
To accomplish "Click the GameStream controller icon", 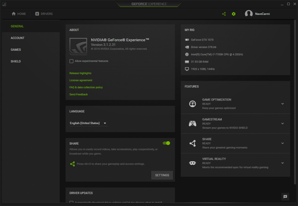I will pos(193,124).
